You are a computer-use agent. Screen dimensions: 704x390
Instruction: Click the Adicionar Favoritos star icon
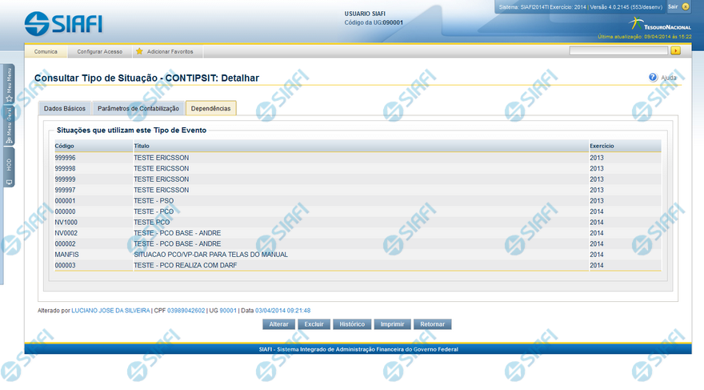139,51
